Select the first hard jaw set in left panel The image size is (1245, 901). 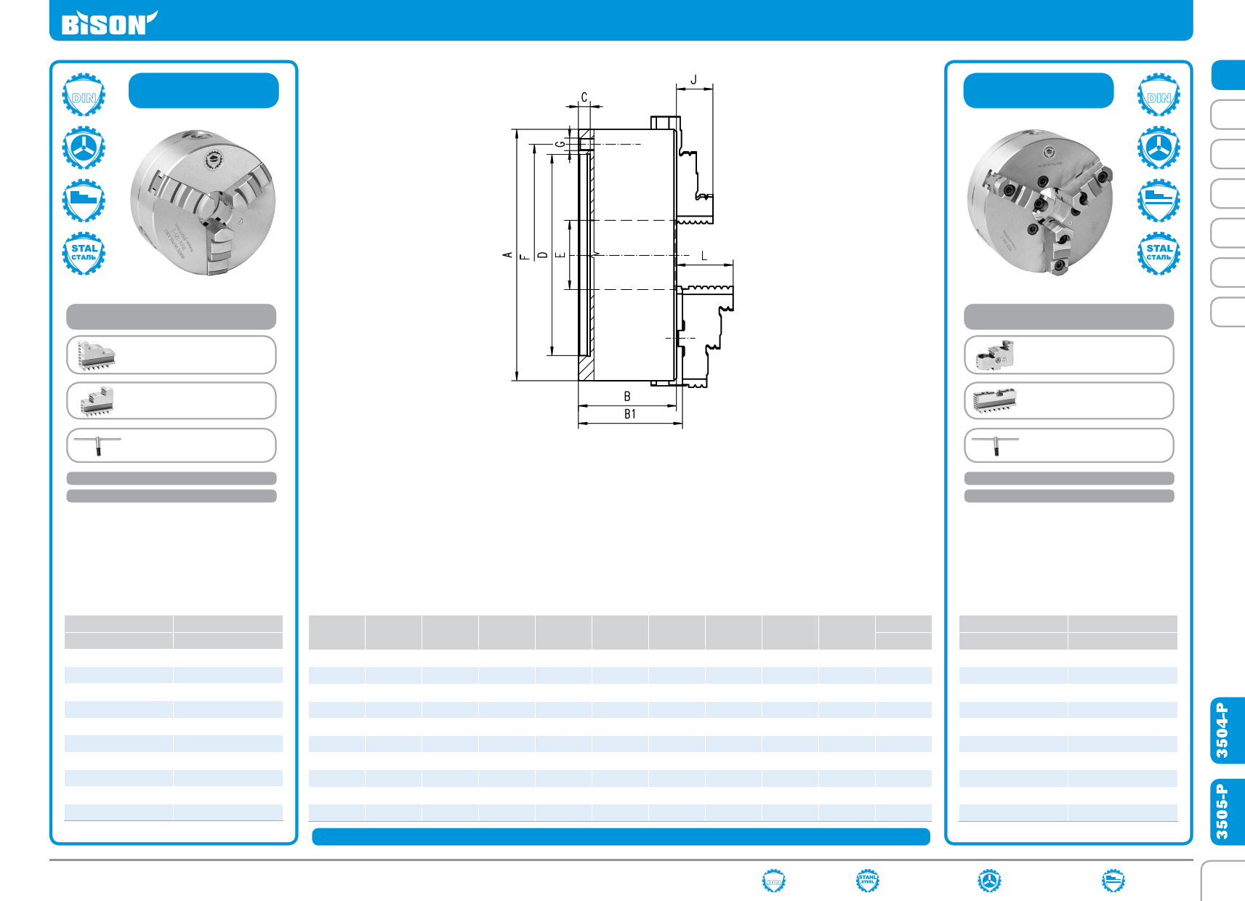97,355
